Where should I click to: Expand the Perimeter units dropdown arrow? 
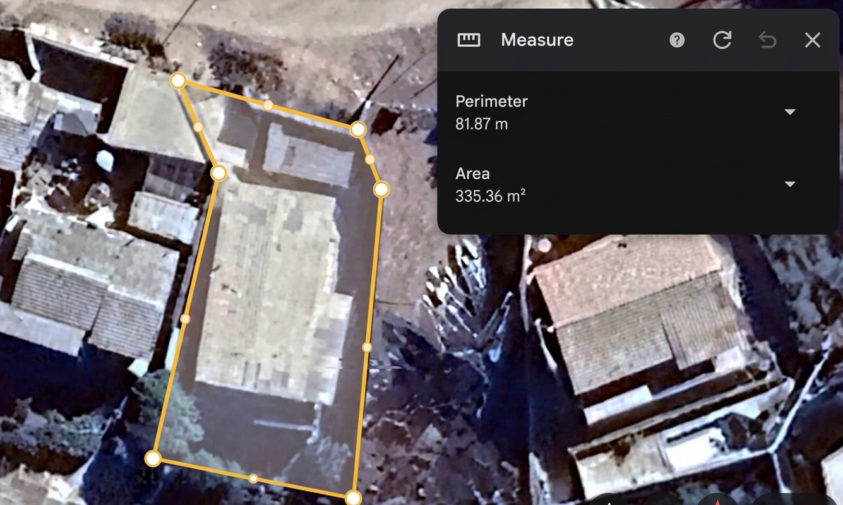point(789,112)
